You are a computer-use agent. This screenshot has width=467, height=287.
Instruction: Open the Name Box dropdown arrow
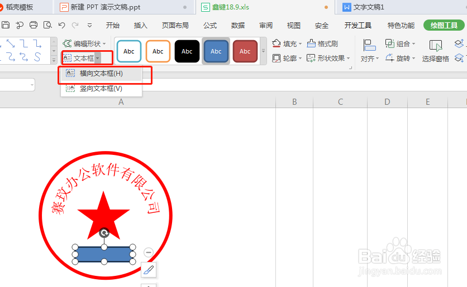pos(32,85)
